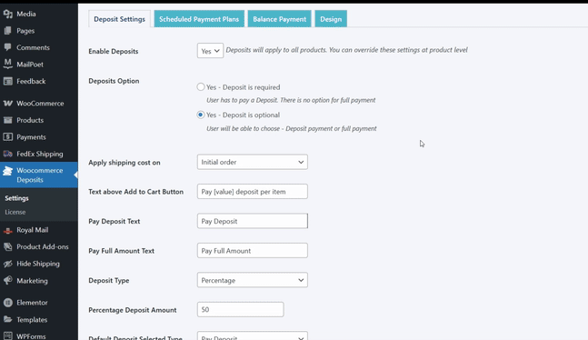
Task: Open the Templates menu label
Action: (x=32, y=320)
